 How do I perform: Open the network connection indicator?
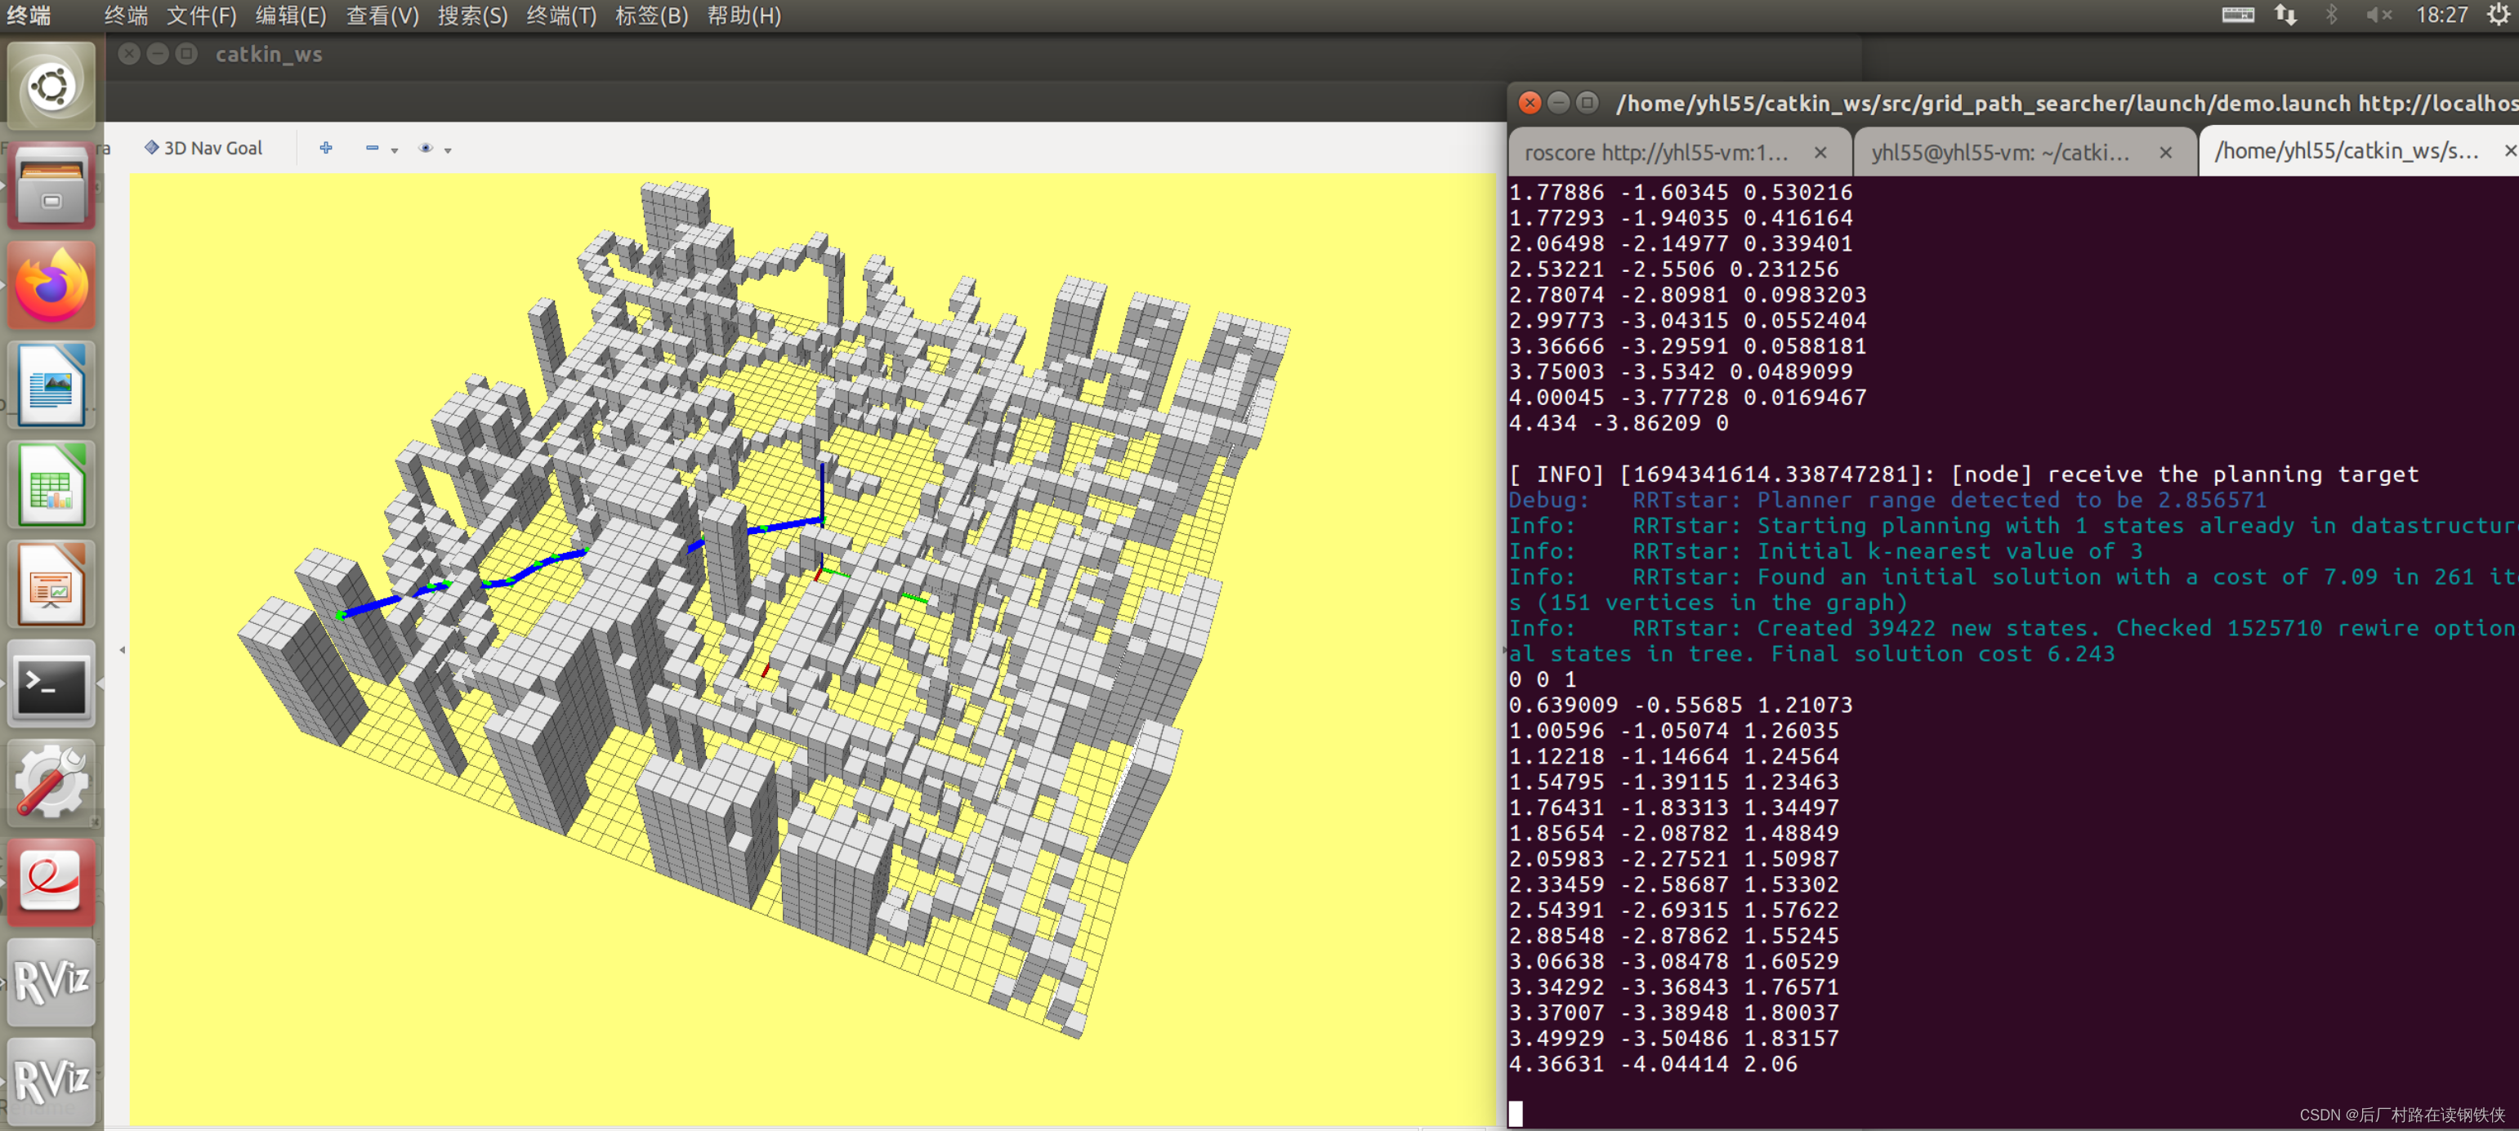click(2286, 15)
